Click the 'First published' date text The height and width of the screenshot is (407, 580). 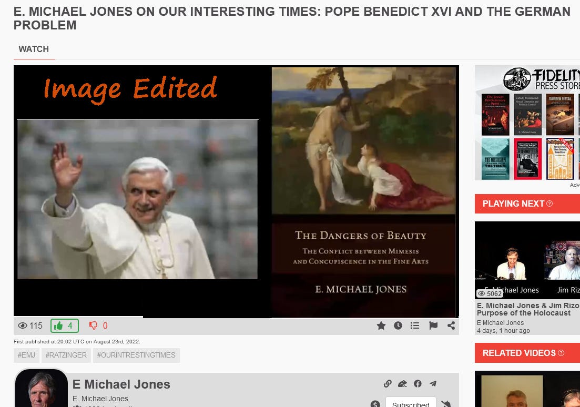pos(77,341)
